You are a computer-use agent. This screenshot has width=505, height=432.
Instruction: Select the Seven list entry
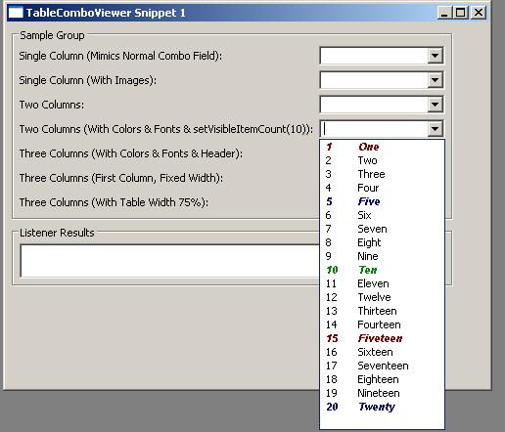tap(382, 229)
